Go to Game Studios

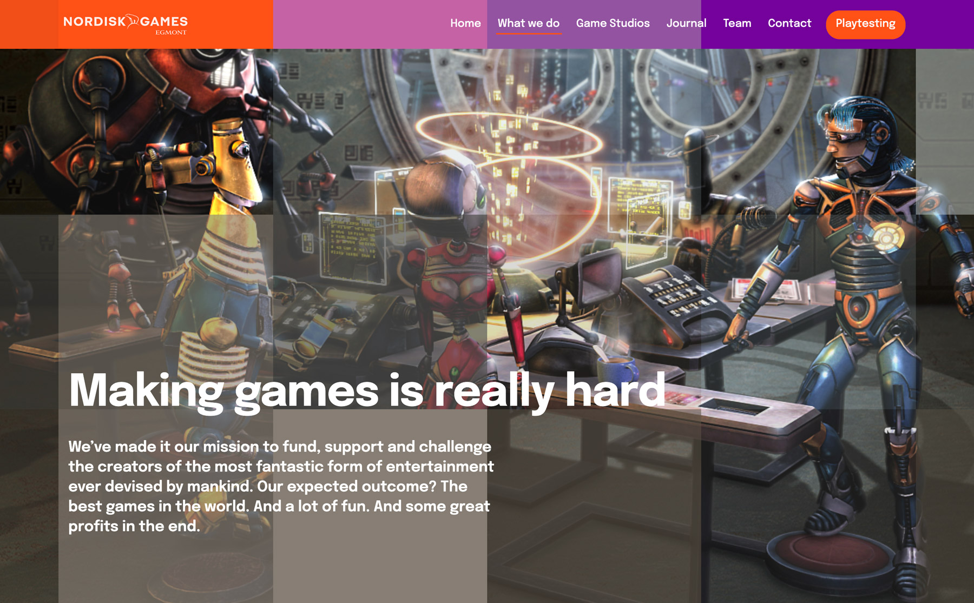(613, 23)
